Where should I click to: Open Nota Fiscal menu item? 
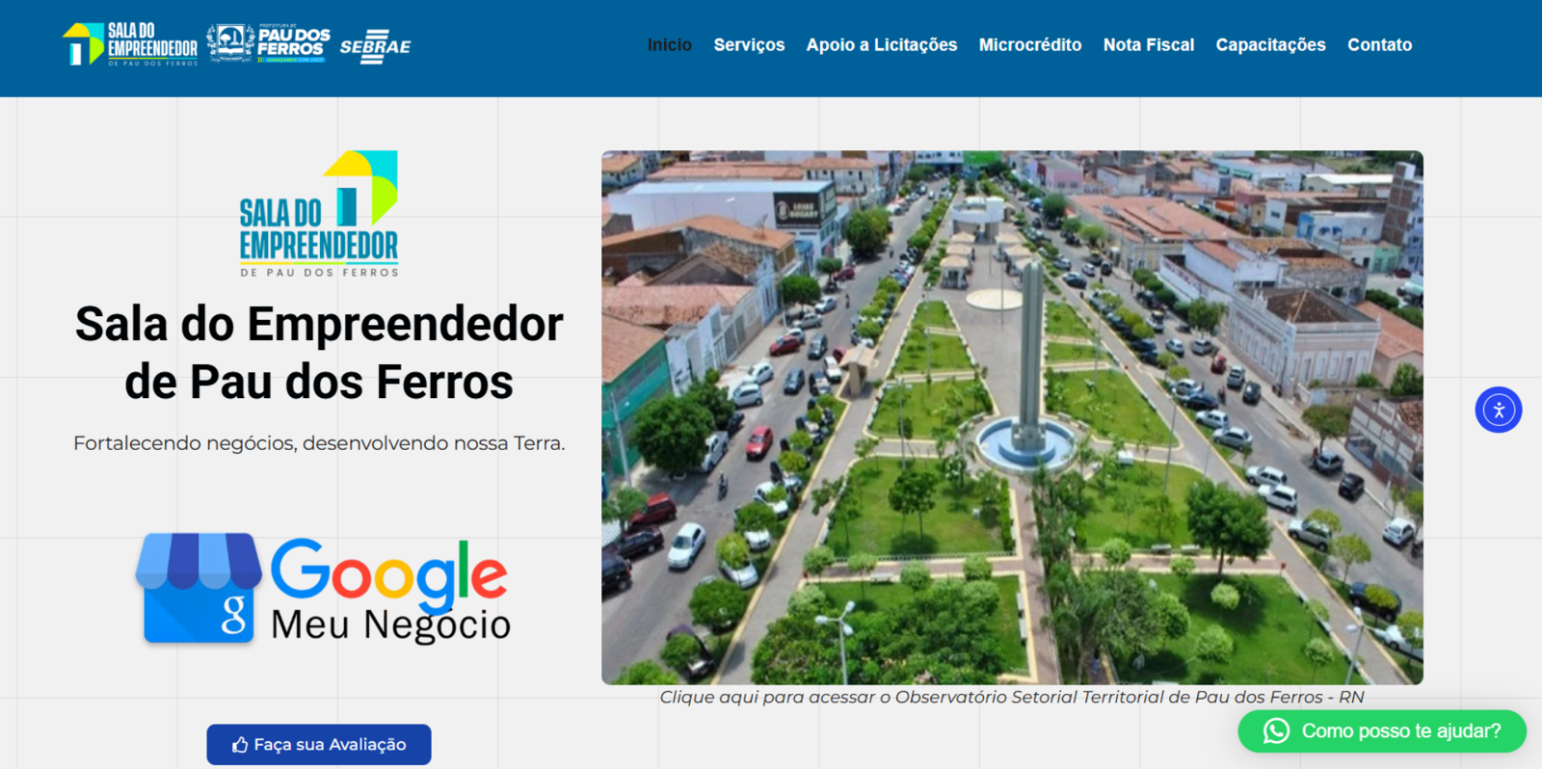[1149, 44]
